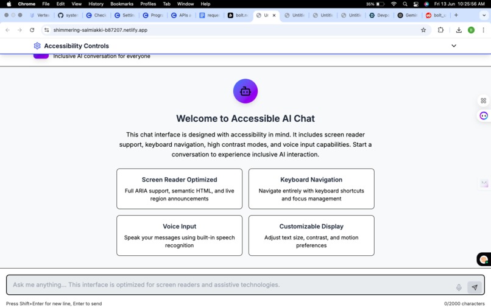
Task: Open the Chrome extensions puzzle icon
Action: [440, 30]
